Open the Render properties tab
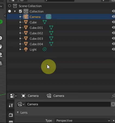The image size is (115, 123). click(x=11, y=115)
